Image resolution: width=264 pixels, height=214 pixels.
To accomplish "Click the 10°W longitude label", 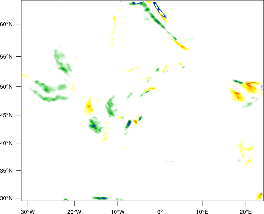I will coord(118,212).
